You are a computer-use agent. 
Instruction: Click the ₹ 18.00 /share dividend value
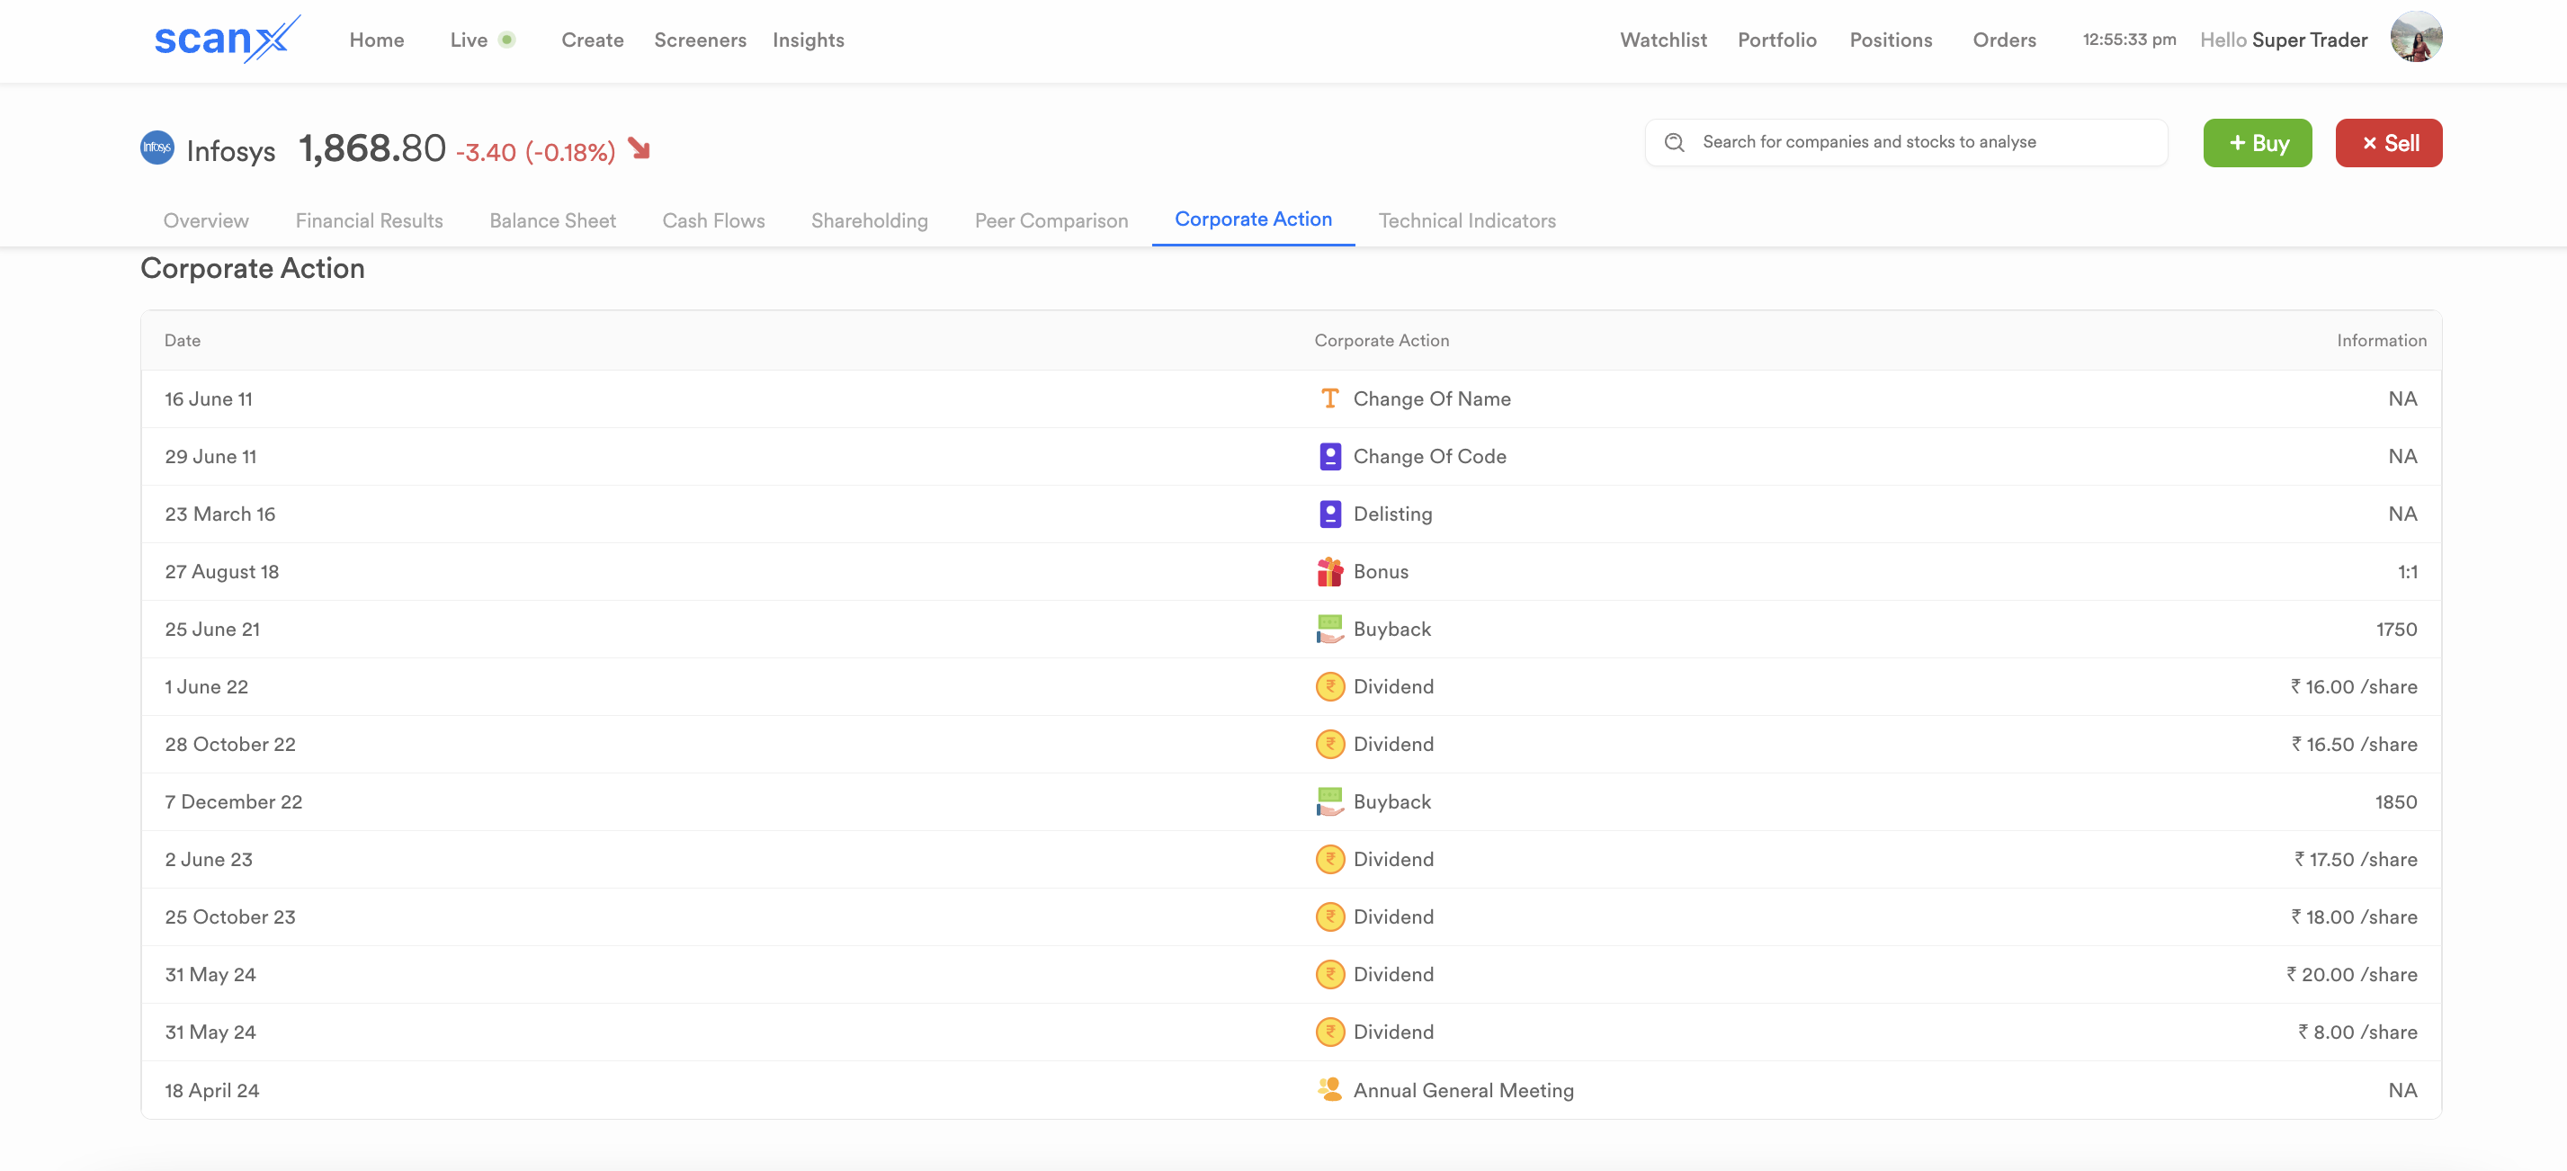pos(2354,916)
